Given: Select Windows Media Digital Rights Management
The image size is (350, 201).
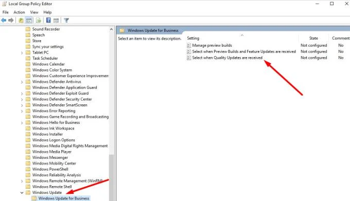Looking at the screenshot, I should coord(70,146).
